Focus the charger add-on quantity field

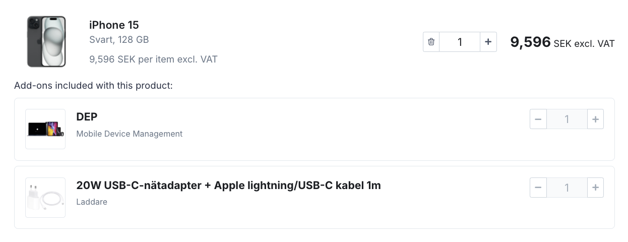(x=567, y=188)
